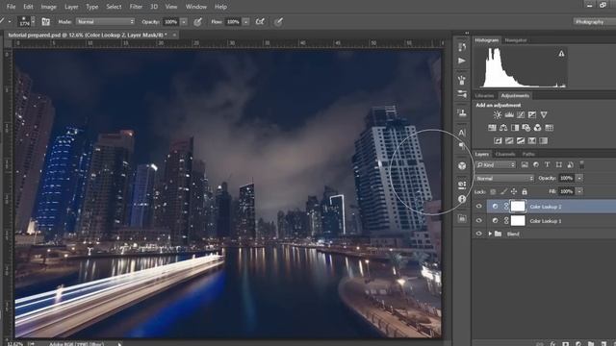The width and height of the screenshot is (616, 346).
Task: Add a Posterize adjustment
Action: 509,141
